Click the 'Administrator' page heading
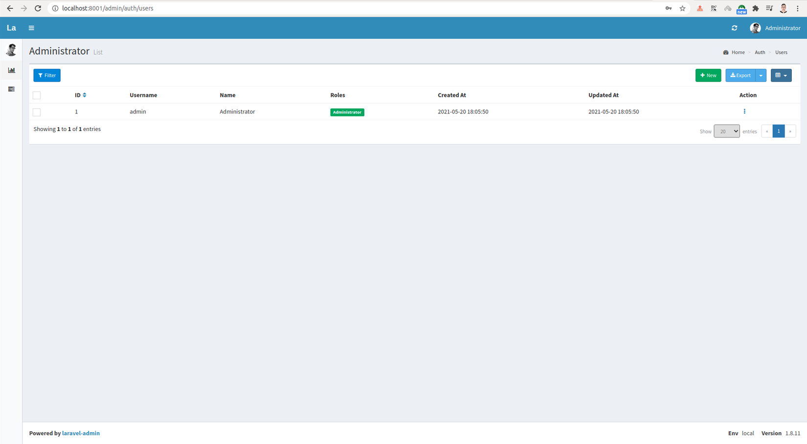Screen dimensions: 807x444 click(59, 51)
